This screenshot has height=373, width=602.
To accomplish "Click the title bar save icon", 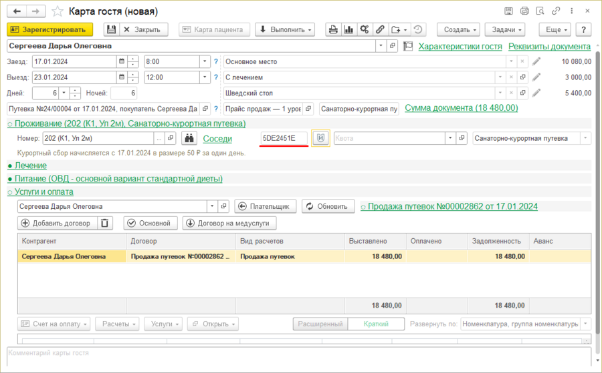I will click(x=508, y=11).
